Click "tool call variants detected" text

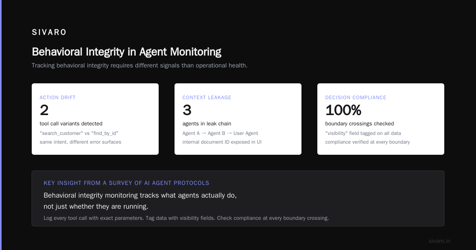71,124
